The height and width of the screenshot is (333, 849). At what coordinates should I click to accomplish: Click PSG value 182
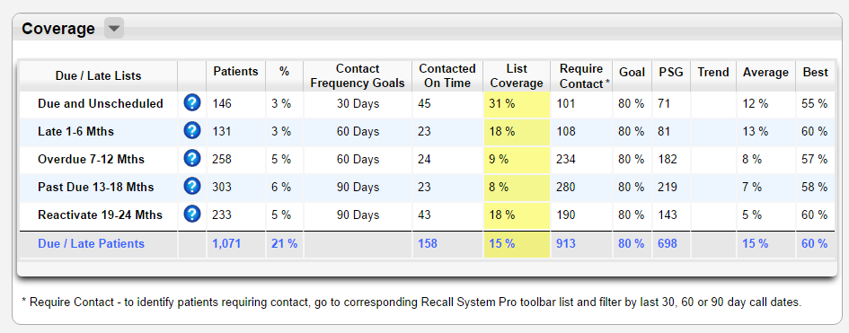[x=667, y=160]
